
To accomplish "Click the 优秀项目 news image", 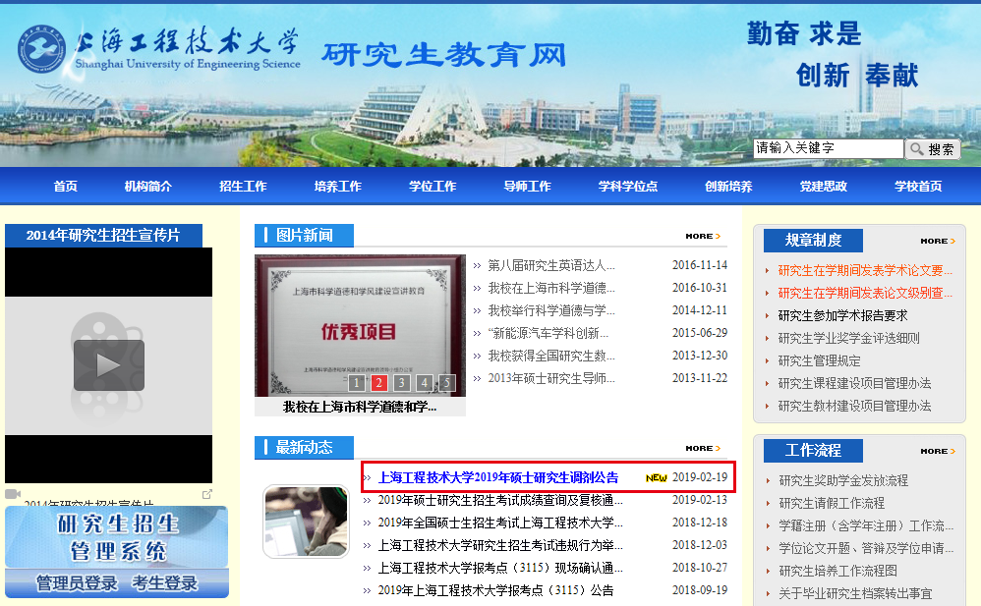I will coord(360,325).
